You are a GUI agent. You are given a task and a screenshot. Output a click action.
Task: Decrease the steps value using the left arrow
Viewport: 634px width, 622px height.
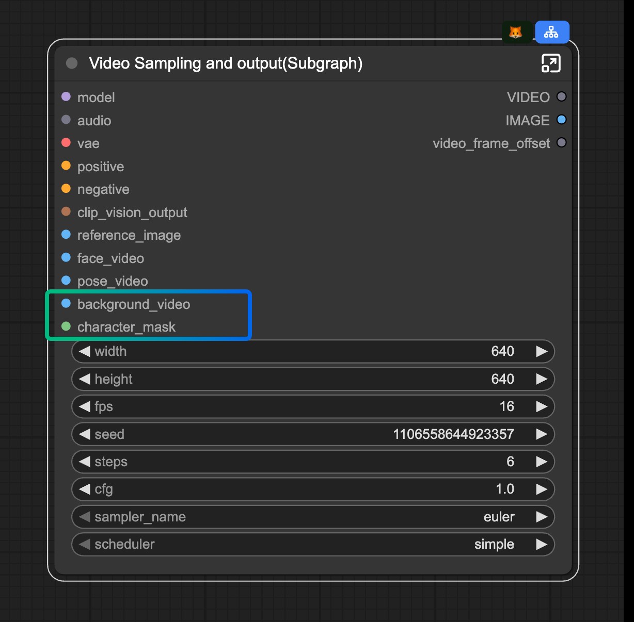(85, 462)
